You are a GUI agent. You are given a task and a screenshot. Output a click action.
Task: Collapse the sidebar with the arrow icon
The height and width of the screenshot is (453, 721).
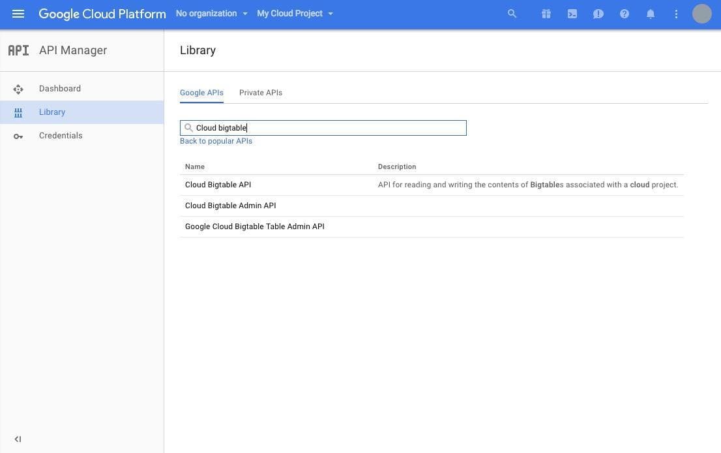coord(18,439)
